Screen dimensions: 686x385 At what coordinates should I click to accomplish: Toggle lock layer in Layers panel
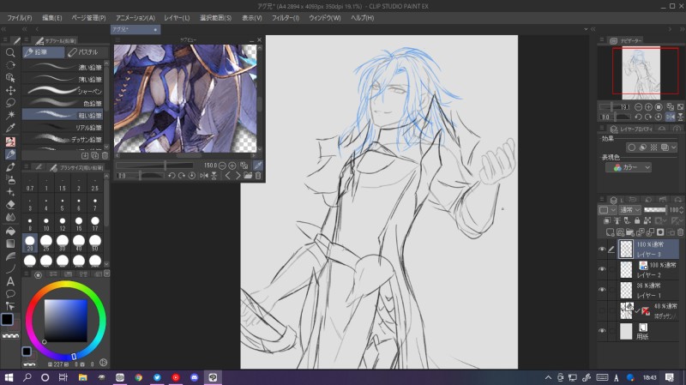(637, 220)
